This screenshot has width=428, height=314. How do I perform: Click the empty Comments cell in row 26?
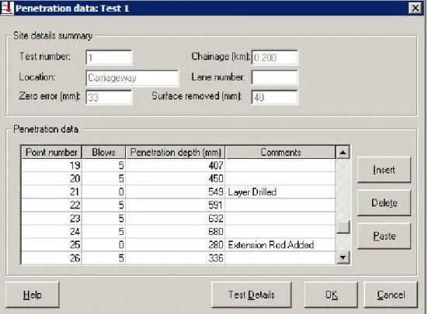[280, 257]
